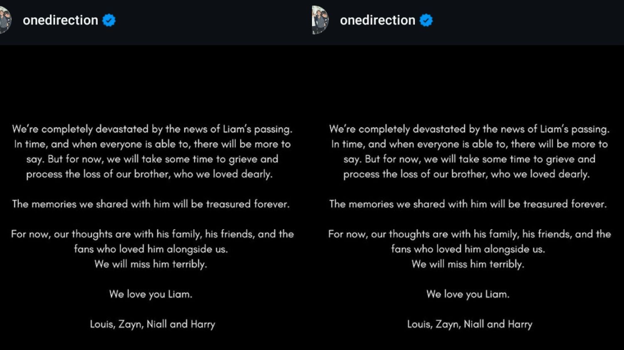Click "We will miss him terribly." in left post
The height and width of the screenshot is (350, 624).
[151, 264]
